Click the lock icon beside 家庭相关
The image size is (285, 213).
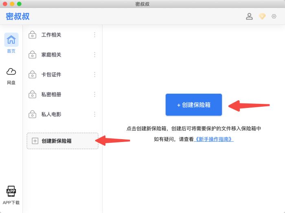point(32,55)
